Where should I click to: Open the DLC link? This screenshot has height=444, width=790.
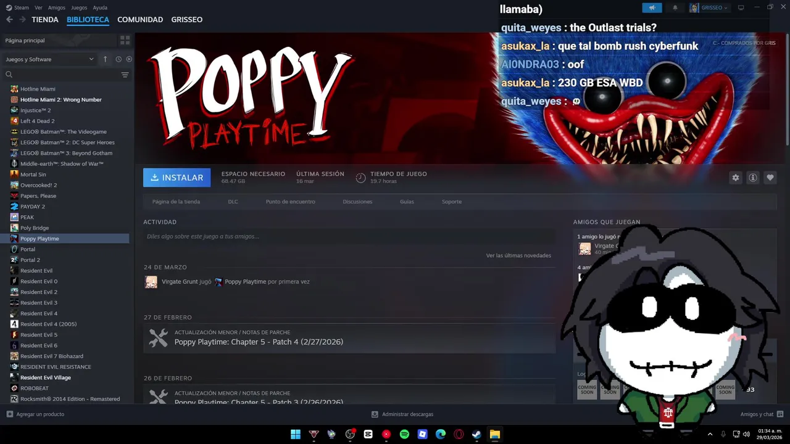coord(233,202)
